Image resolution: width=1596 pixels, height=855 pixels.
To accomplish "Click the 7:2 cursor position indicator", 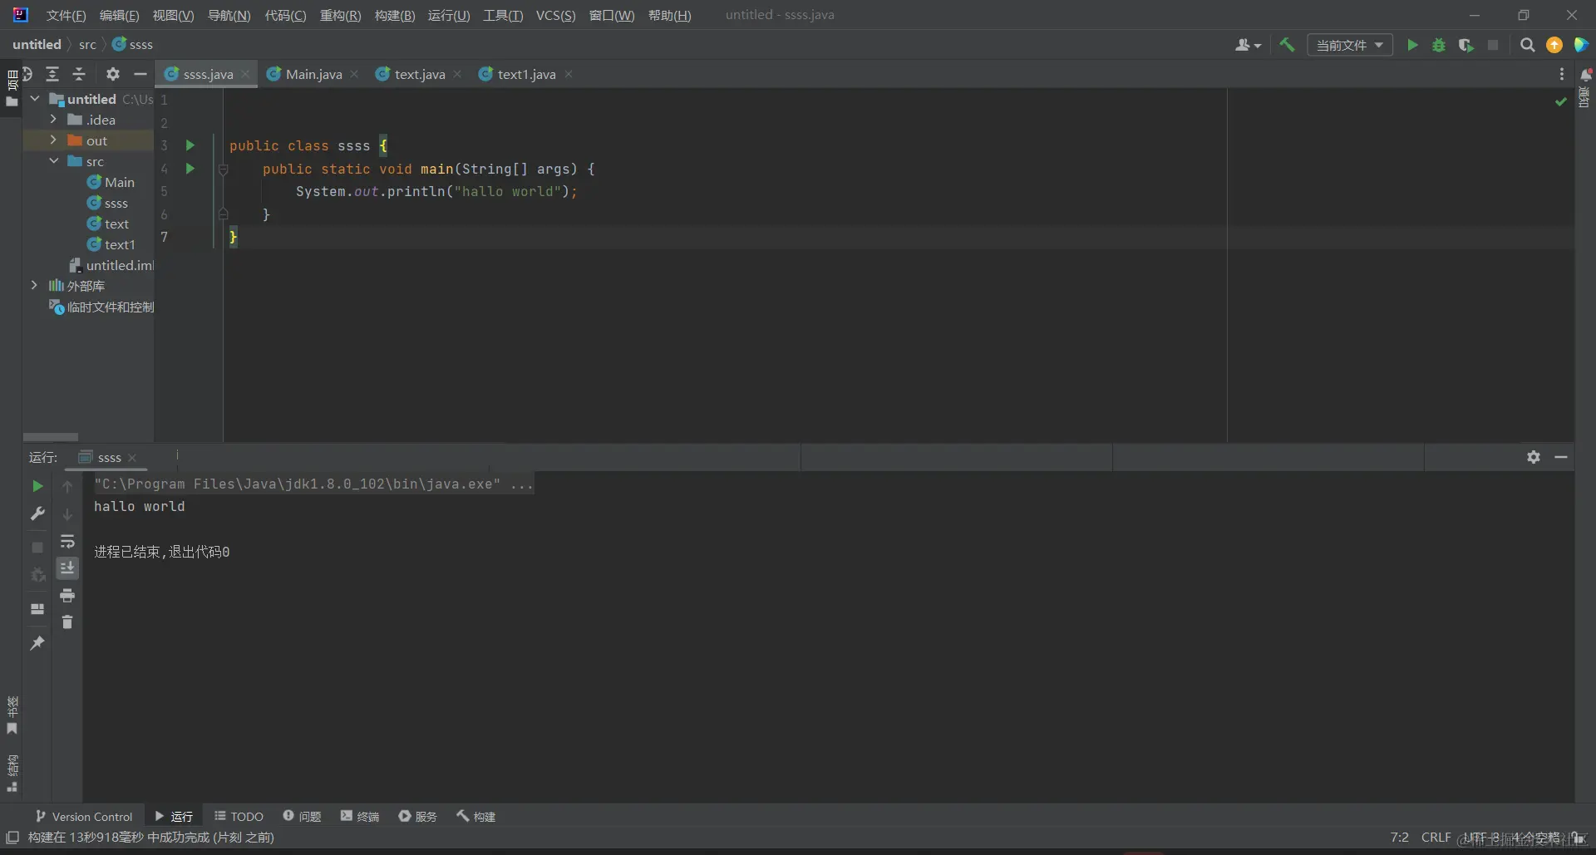I will click(x=1400, y=837).
